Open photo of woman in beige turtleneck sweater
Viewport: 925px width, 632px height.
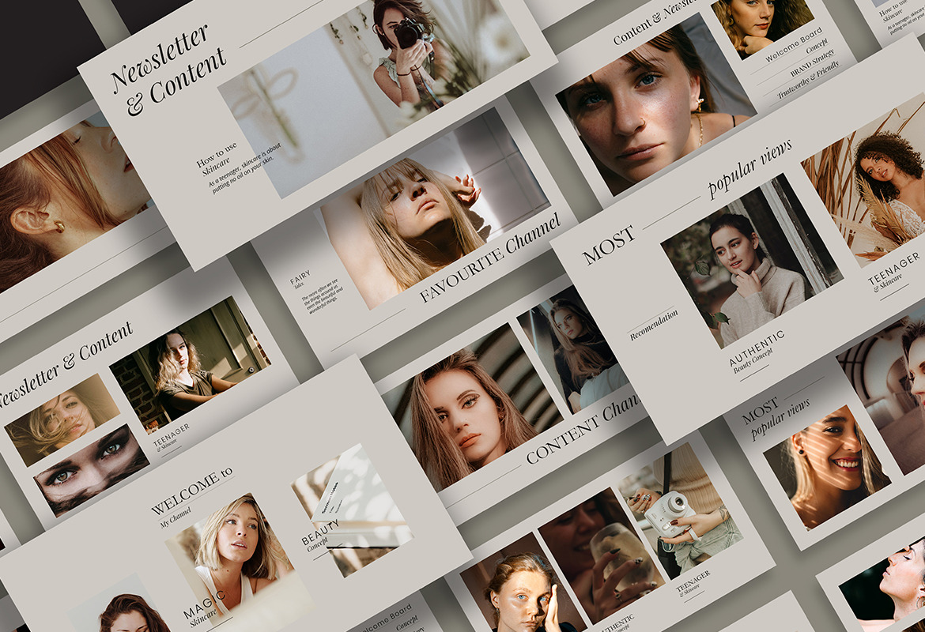point(752,261)
